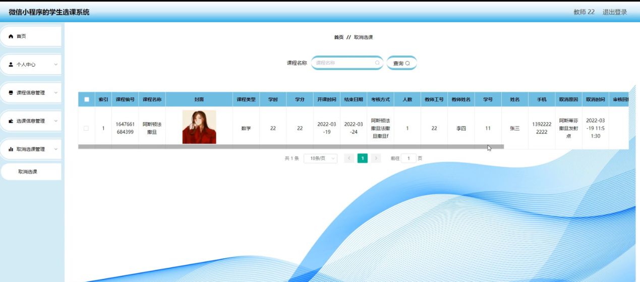Click the table horizontal scrollbar

[291, 147]
